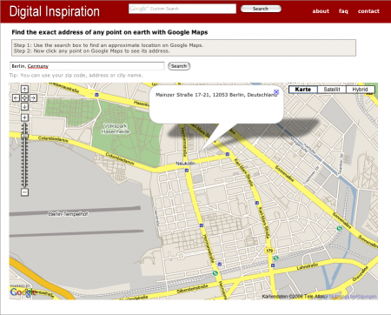
Task: Pan the map up with arrow
Action: pyautogui.click(x=24, y=89)
